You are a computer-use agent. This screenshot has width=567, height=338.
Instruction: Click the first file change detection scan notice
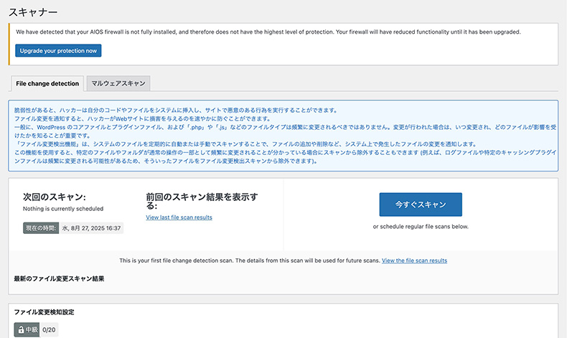pyautogui.click(x=250, y=260)
